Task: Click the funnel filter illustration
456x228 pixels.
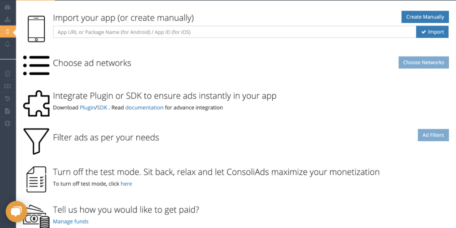Action: click(x=36, y=141)
